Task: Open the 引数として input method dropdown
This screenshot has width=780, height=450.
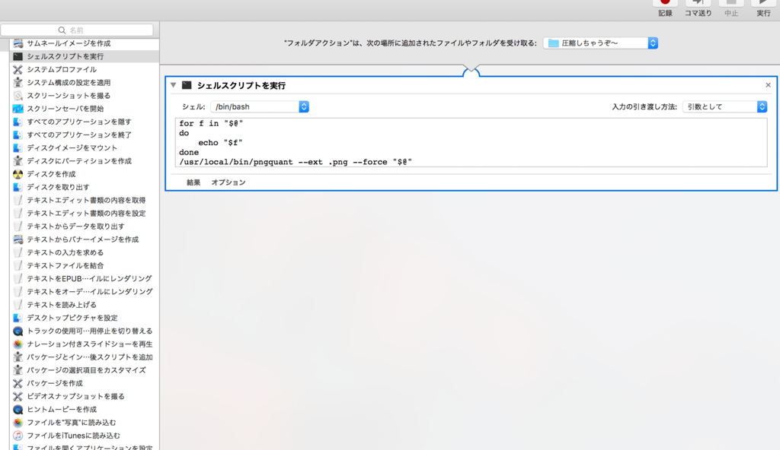Action: tap(725, 106)
